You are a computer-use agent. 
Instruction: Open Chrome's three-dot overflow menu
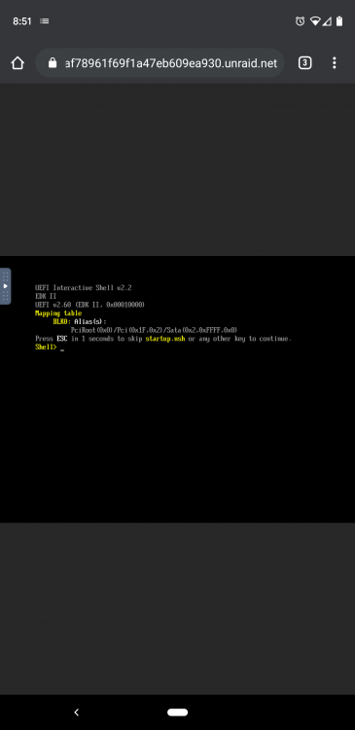(x=334, y=63)
